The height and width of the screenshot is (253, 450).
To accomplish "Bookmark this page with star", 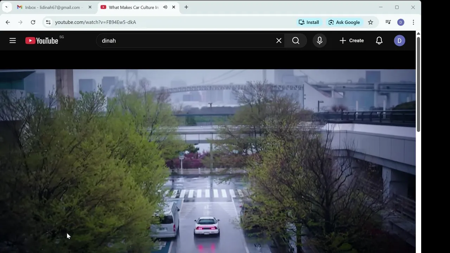I will (x=371, y=22).
